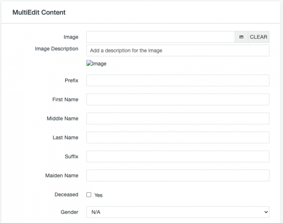Click the MultiEdit Content panel heading
The height and width of the screenshot is (223, 283).
click(x=39, y=12)
